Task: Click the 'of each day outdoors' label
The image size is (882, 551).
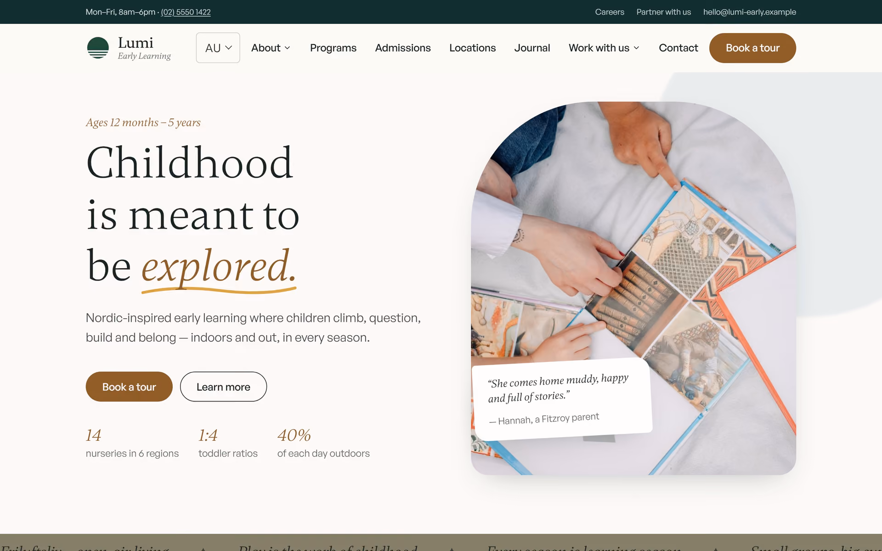Action: click(323, 453)
